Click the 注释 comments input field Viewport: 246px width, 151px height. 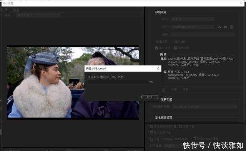point(203,34)
